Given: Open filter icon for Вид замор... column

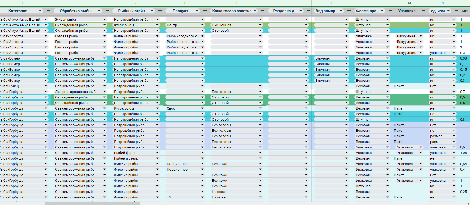Looking at the screenshot, I should 349,11.
